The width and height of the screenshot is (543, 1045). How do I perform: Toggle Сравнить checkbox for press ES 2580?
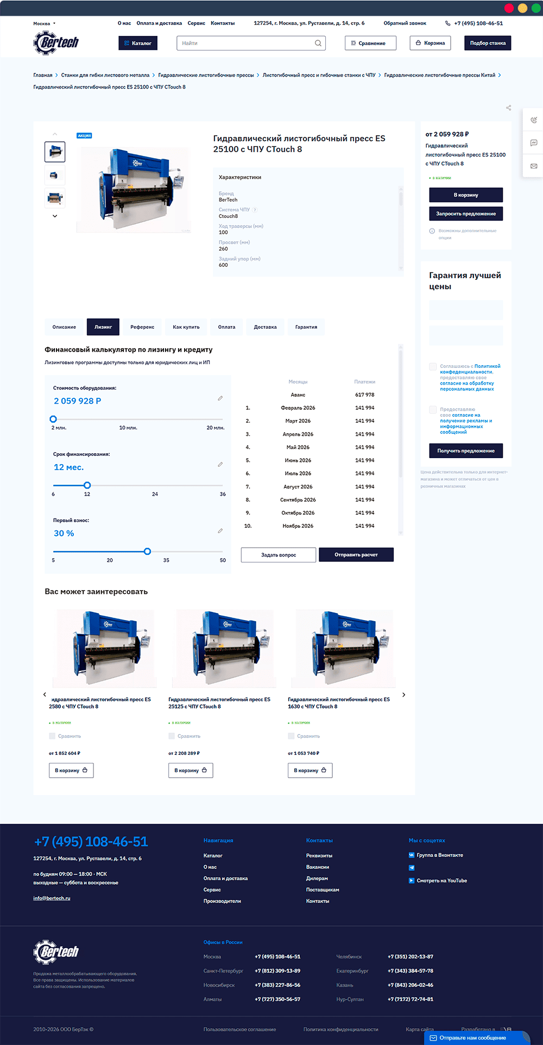52,736
